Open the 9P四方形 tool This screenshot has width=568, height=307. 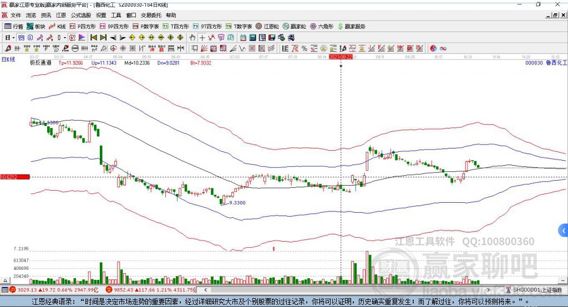pyautogui.click(x=114, y=27)
